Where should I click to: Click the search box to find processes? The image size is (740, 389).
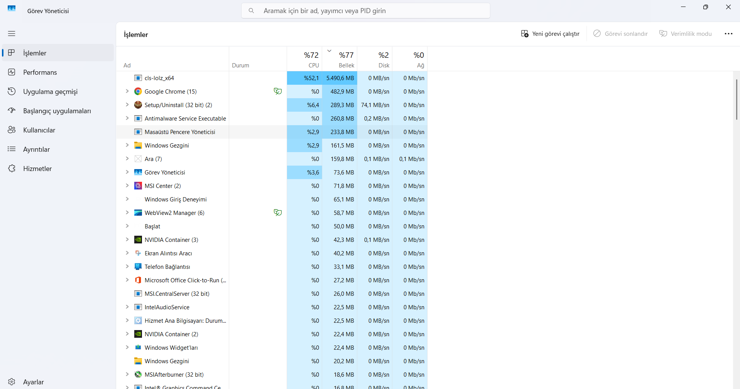[x=366, y=11]
